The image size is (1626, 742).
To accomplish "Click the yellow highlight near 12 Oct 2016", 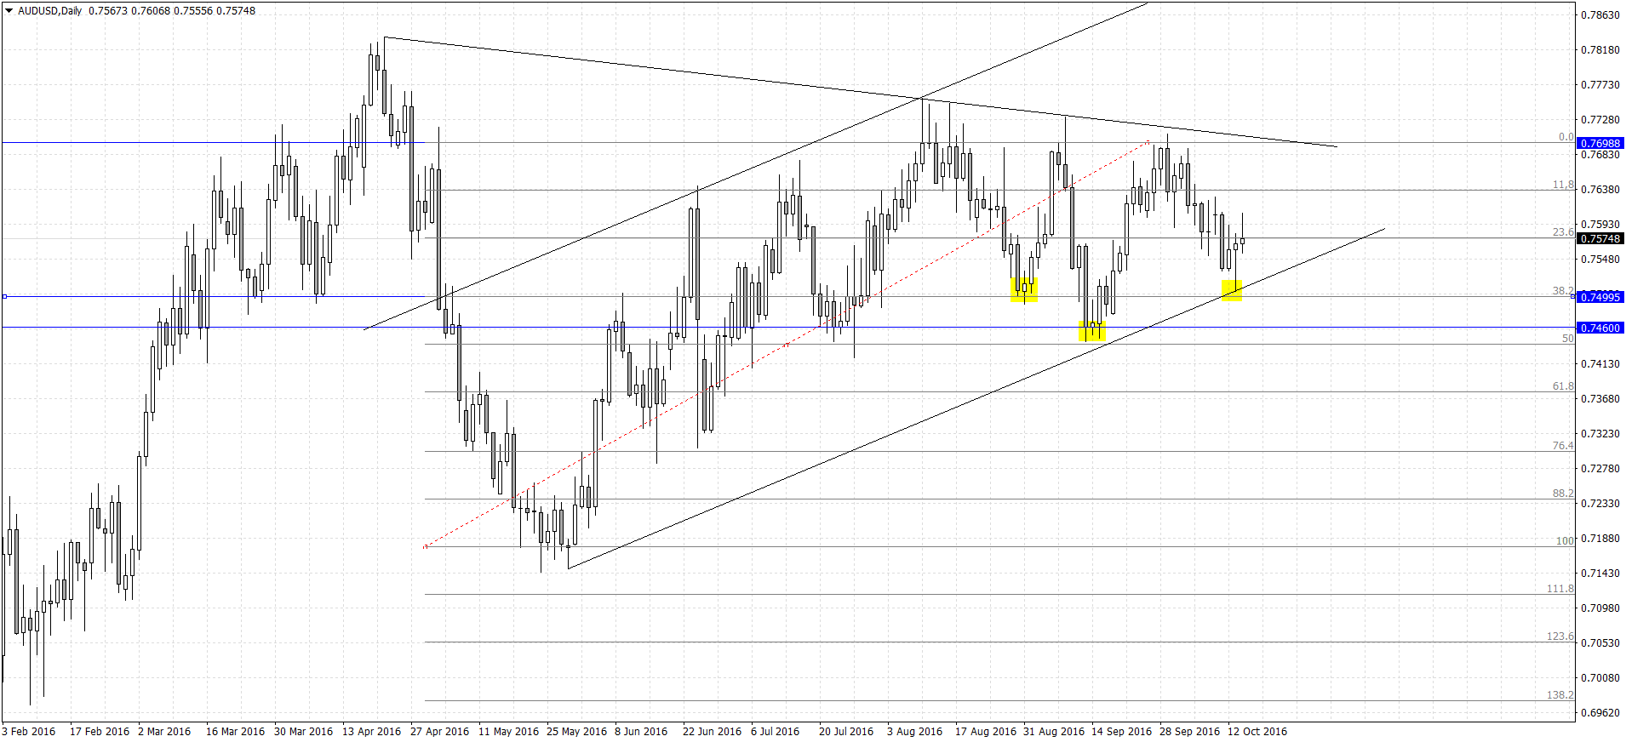I will point(1232,290).
